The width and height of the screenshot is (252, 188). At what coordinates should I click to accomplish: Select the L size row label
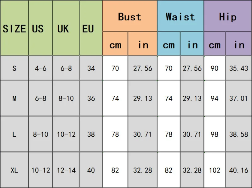coord(14,134)
